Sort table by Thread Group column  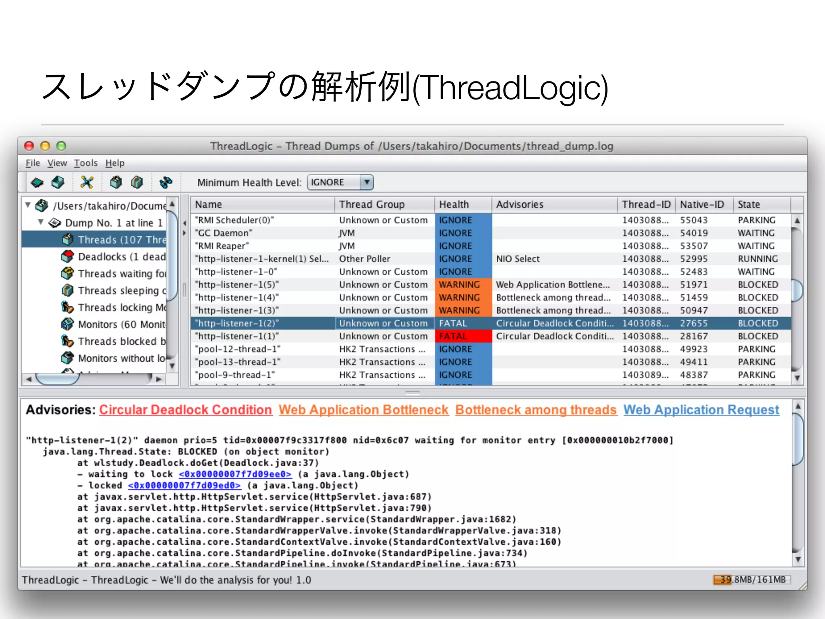coord(385,205)
